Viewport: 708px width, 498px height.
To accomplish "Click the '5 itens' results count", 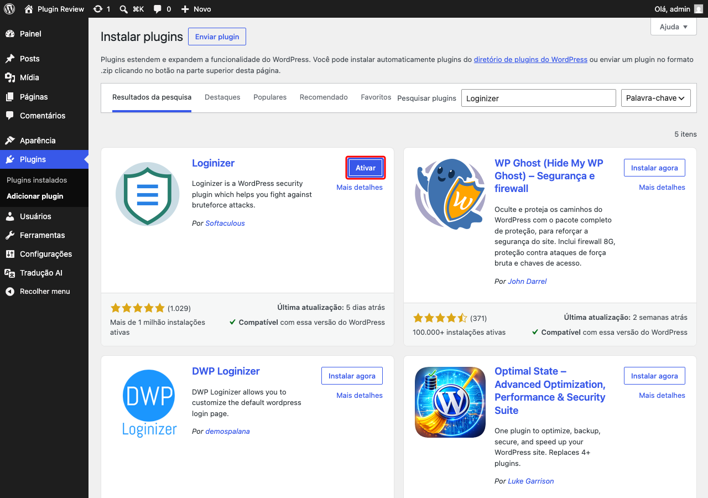I will (x=685, y=134).
